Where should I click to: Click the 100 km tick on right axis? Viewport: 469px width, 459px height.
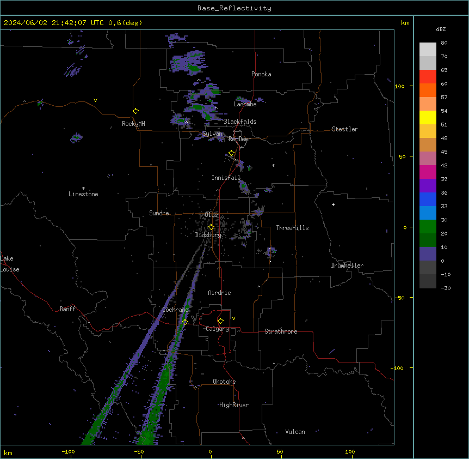coord(399,86)
